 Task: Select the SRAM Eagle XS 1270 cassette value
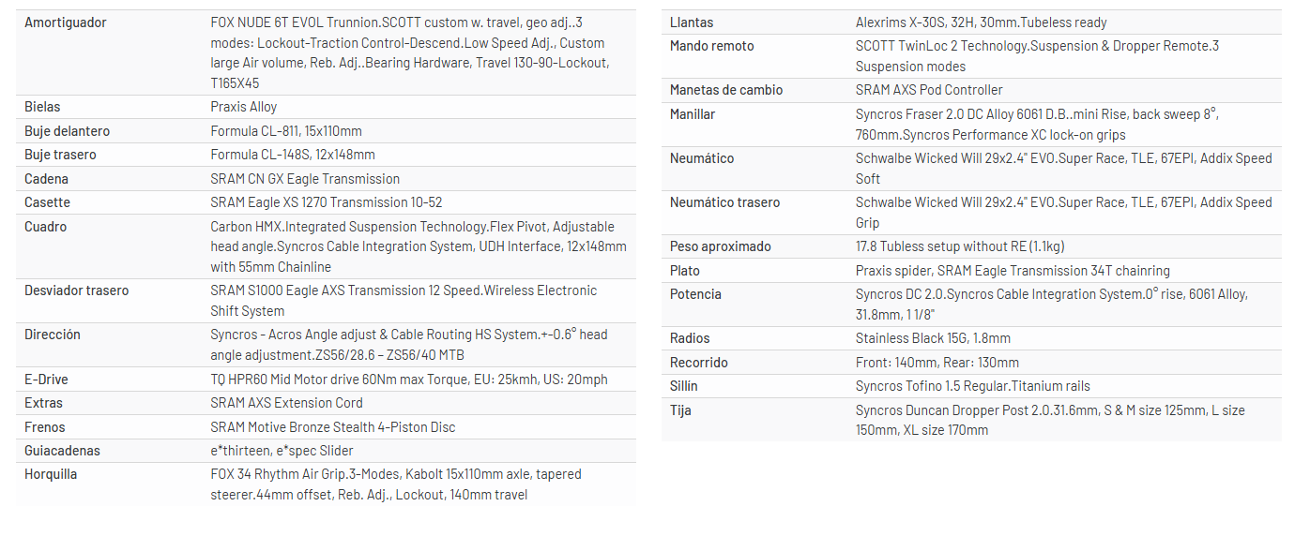pyautogui.click(x=327, y=202)
